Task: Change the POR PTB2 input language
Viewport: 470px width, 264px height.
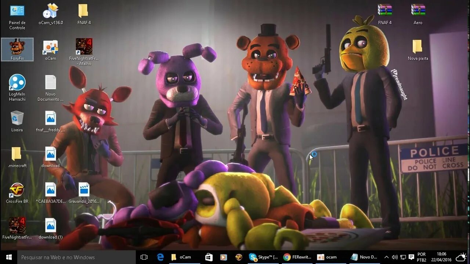Action: 422,257
